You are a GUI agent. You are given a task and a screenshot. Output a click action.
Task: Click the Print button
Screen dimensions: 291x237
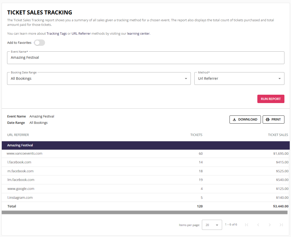point(273,120)
